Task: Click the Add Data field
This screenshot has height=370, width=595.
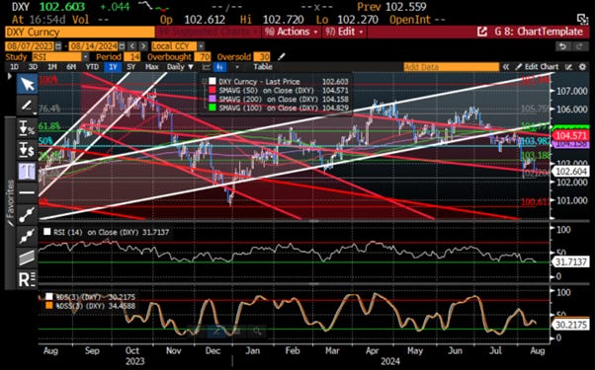Action: [x=451, y=67]
